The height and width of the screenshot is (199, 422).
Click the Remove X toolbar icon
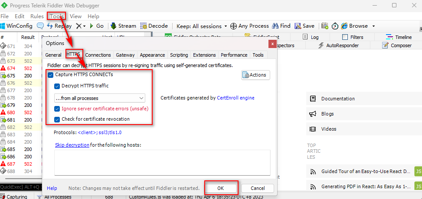[79, 26]
